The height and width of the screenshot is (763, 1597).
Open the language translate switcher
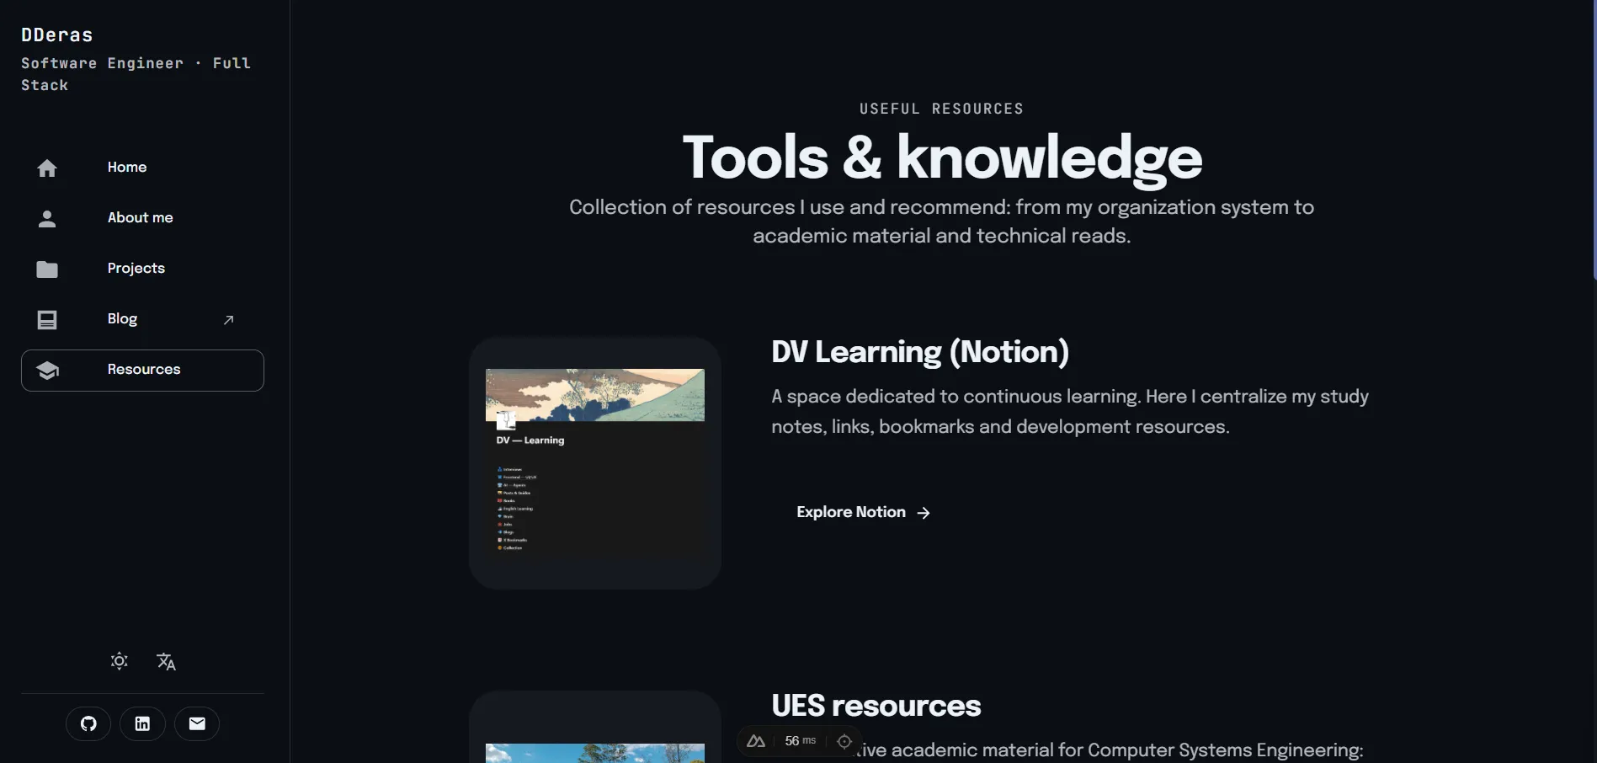coord(166,661)
